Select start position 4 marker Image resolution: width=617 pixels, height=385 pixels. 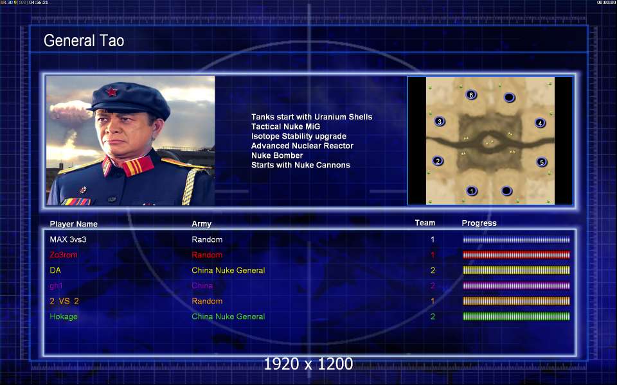541,123
